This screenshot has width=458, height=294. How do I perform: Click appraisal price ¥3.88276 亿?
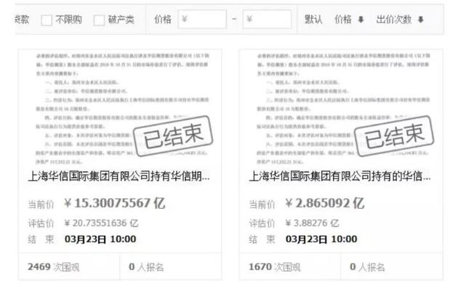pyautogui.click(x=312, y=223)
